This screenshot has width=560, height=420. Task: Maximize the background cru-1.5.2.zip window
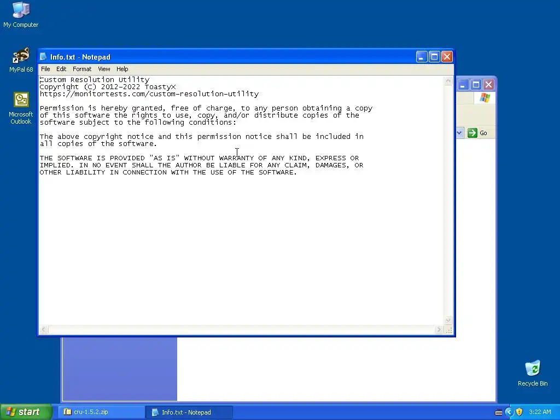click(476, 85)
